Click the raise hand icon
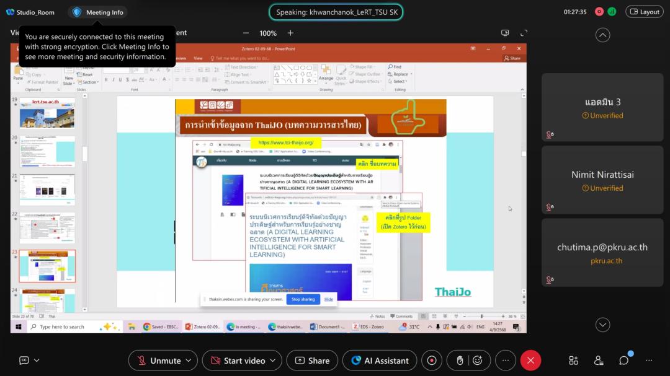The width and height of the screenshot is (670, 376). click(x=460, y=361)
